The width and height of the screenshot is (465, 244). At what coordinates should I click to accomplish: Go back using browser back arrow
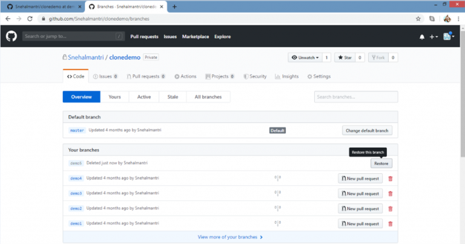pyautogui.click(x=8, y=19)
